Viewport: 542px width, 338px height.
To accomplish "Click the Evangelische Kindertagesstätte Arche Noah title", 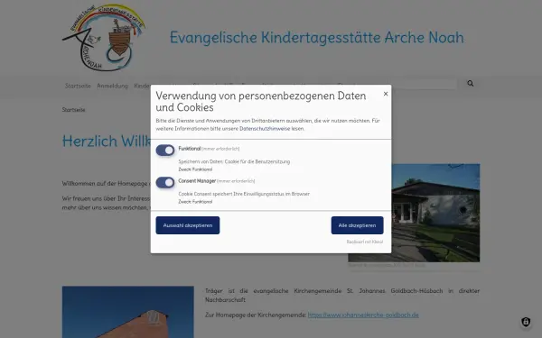I will (317, 37).
